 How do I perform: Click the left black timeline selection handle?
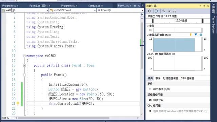[x=153, y=21]
